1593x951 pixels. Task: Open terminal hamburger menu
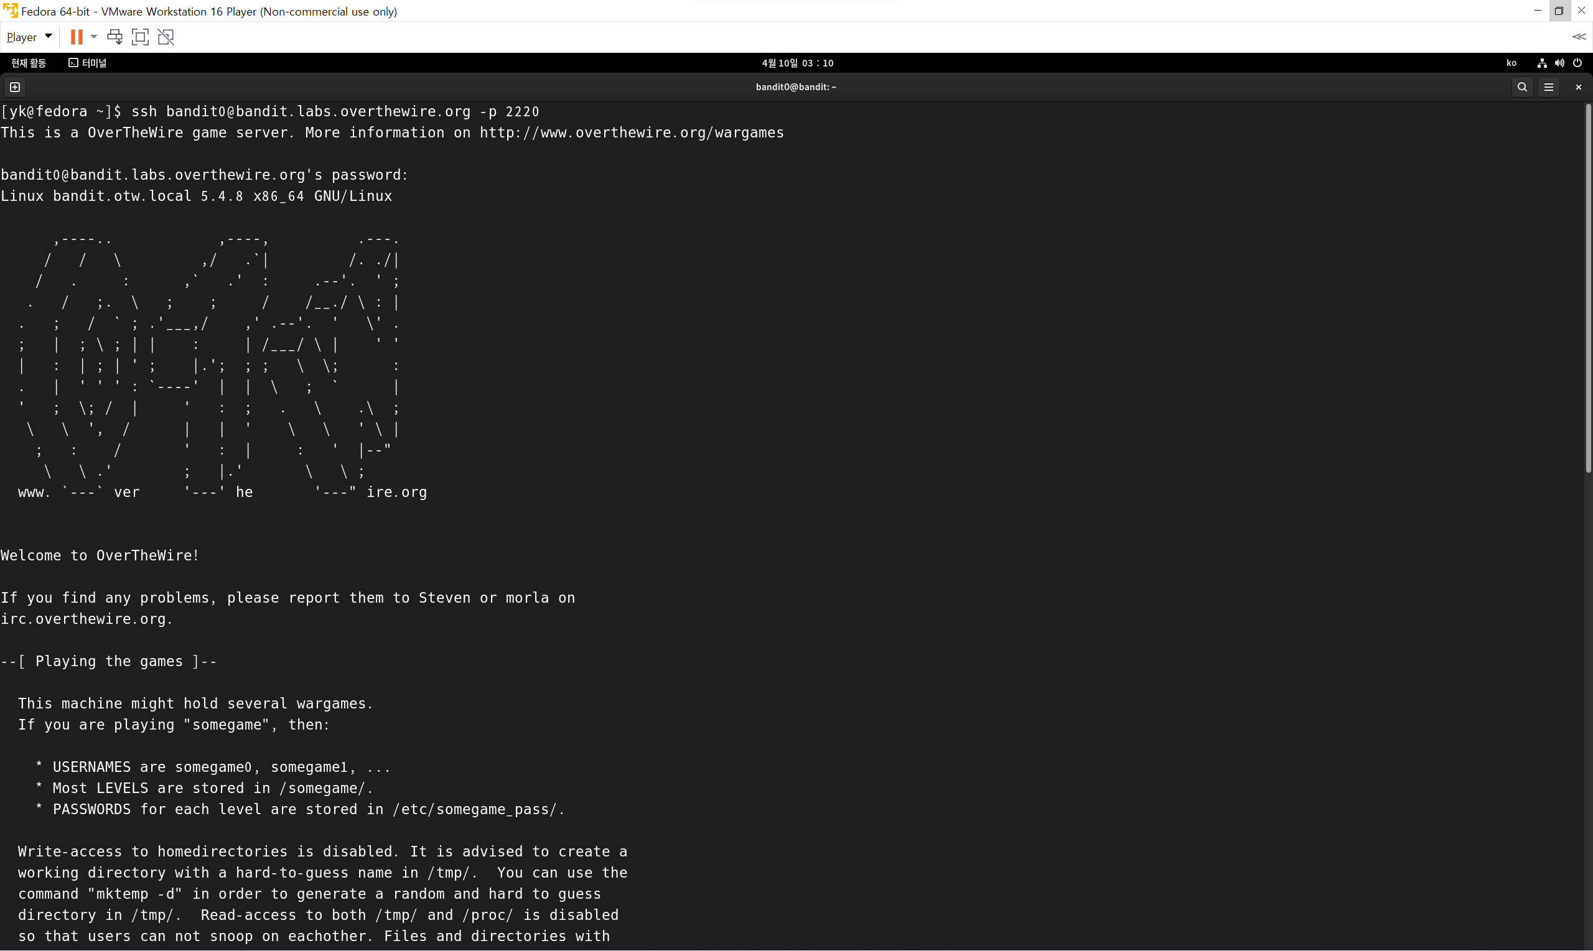point(1548,87)
